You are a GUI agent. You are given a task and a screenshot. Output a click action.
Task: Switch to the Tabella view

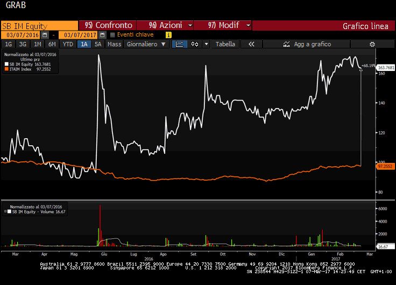pos(225,44)
